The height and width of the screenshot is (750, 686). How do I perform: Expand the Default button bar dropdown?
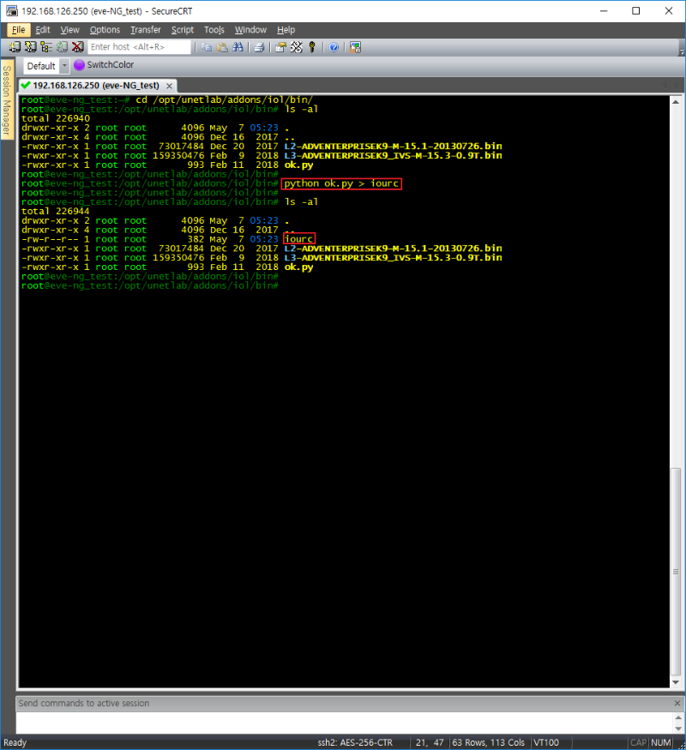pos(64,66)
